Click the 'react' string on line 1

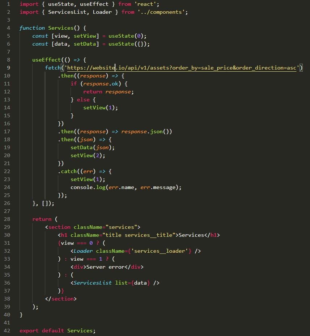(x=145, y=4)
